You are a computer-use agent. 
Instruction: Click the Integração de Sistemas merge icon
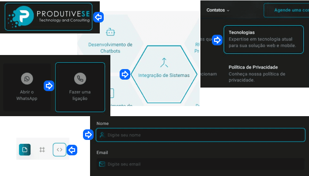pyautogui.click(x=164, y=62)
